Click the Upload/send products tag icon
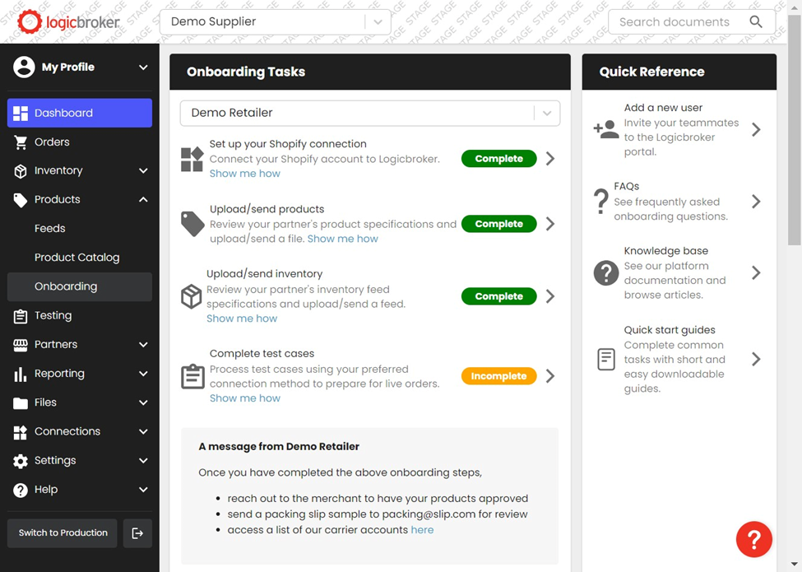This screenshot has width=802, height=572. 192,224
